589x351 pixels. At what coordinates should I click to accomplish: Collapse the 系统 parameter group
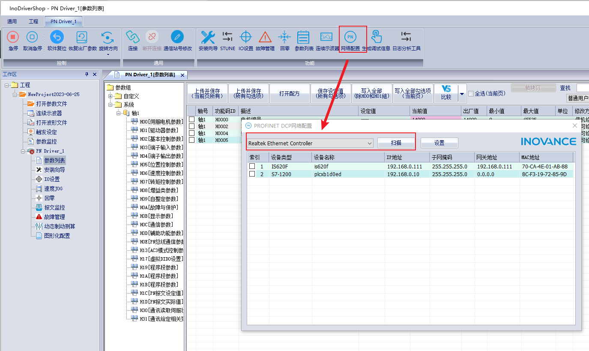(110, 105)
